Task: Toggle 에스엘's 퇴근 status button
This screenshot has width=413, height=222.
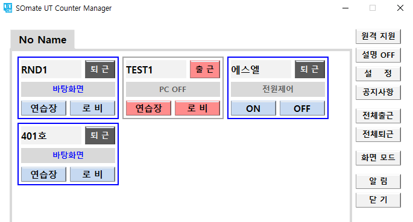Action: pos(310,69)
